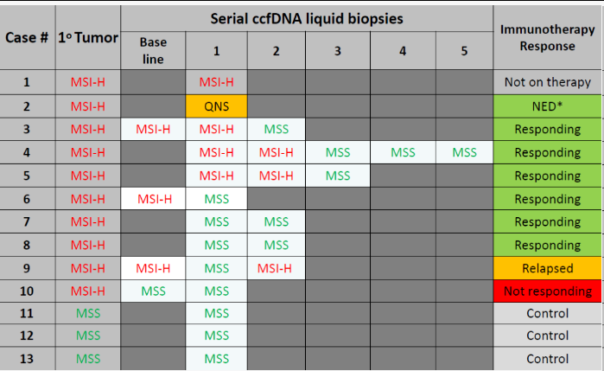Viewport: 604px width, 371px height.
Task: Select the biopsy column header numbered 4
Action: (x=403, y=52)
